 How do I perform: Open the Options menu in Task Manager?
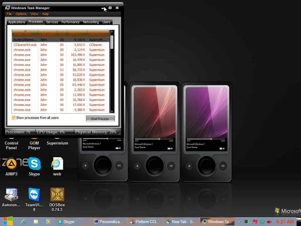pos(21,14)
